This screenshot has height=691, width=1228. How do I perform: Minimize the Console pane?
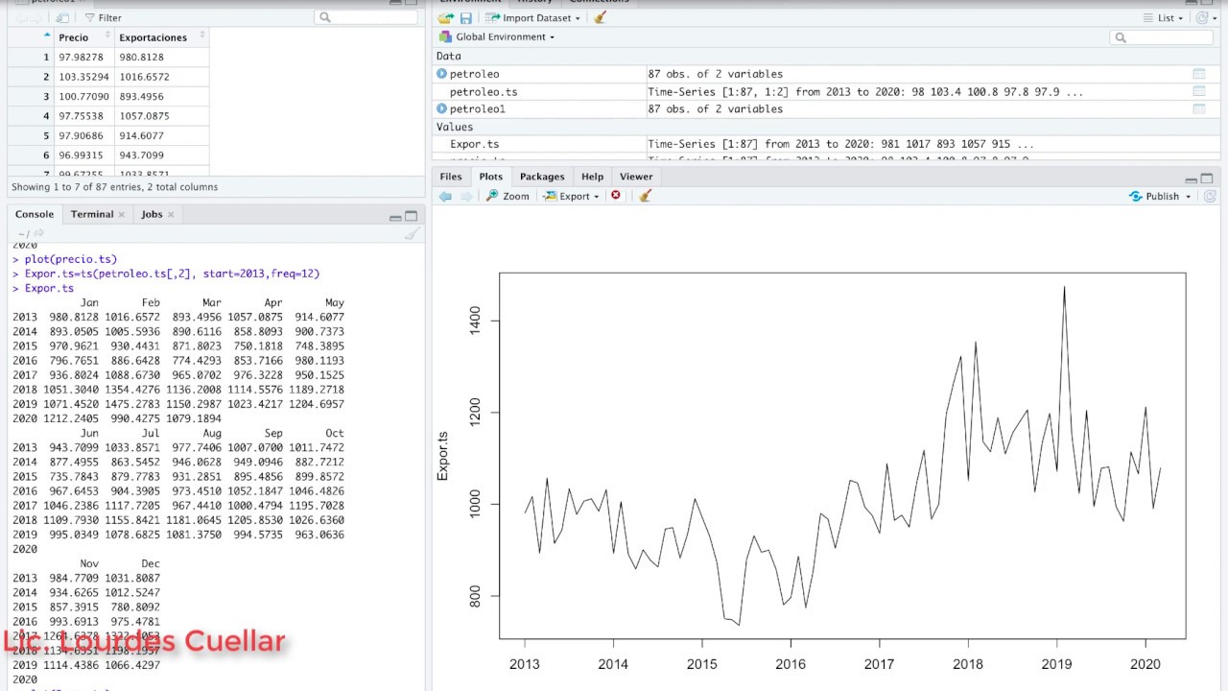394,217
